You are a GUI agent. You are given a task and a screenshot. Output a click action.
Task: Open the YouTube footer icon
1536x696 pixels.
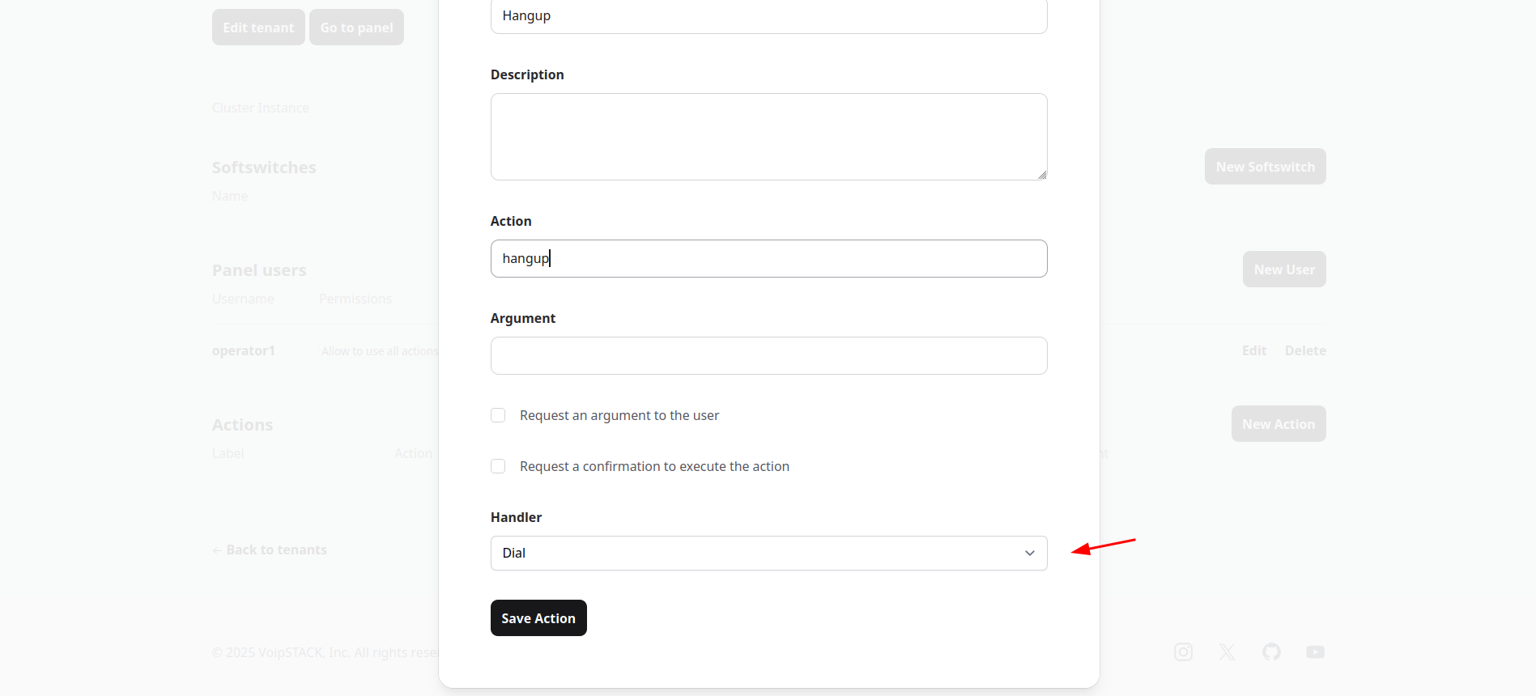[1315, 652]
